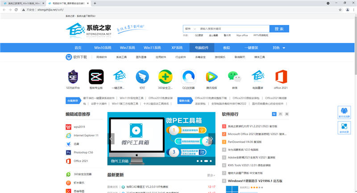The width and height of the screenshot is (357, 193).
Task: Show the previous carousel banner
Action: [x=111, y=139]
